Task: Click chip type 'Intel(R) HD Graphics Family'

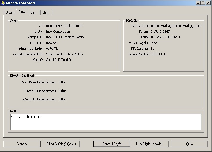Action: (65, 37)
